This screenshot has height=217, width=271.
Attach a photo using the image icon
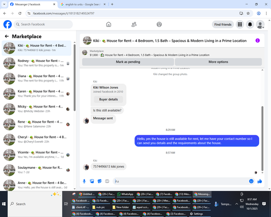tap(92, 181)
